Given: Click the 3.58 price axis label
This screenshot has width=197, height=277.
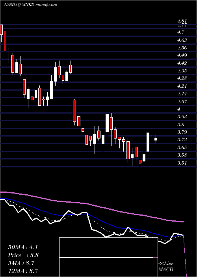Looking at the screenshot, I should coord(182,155).
